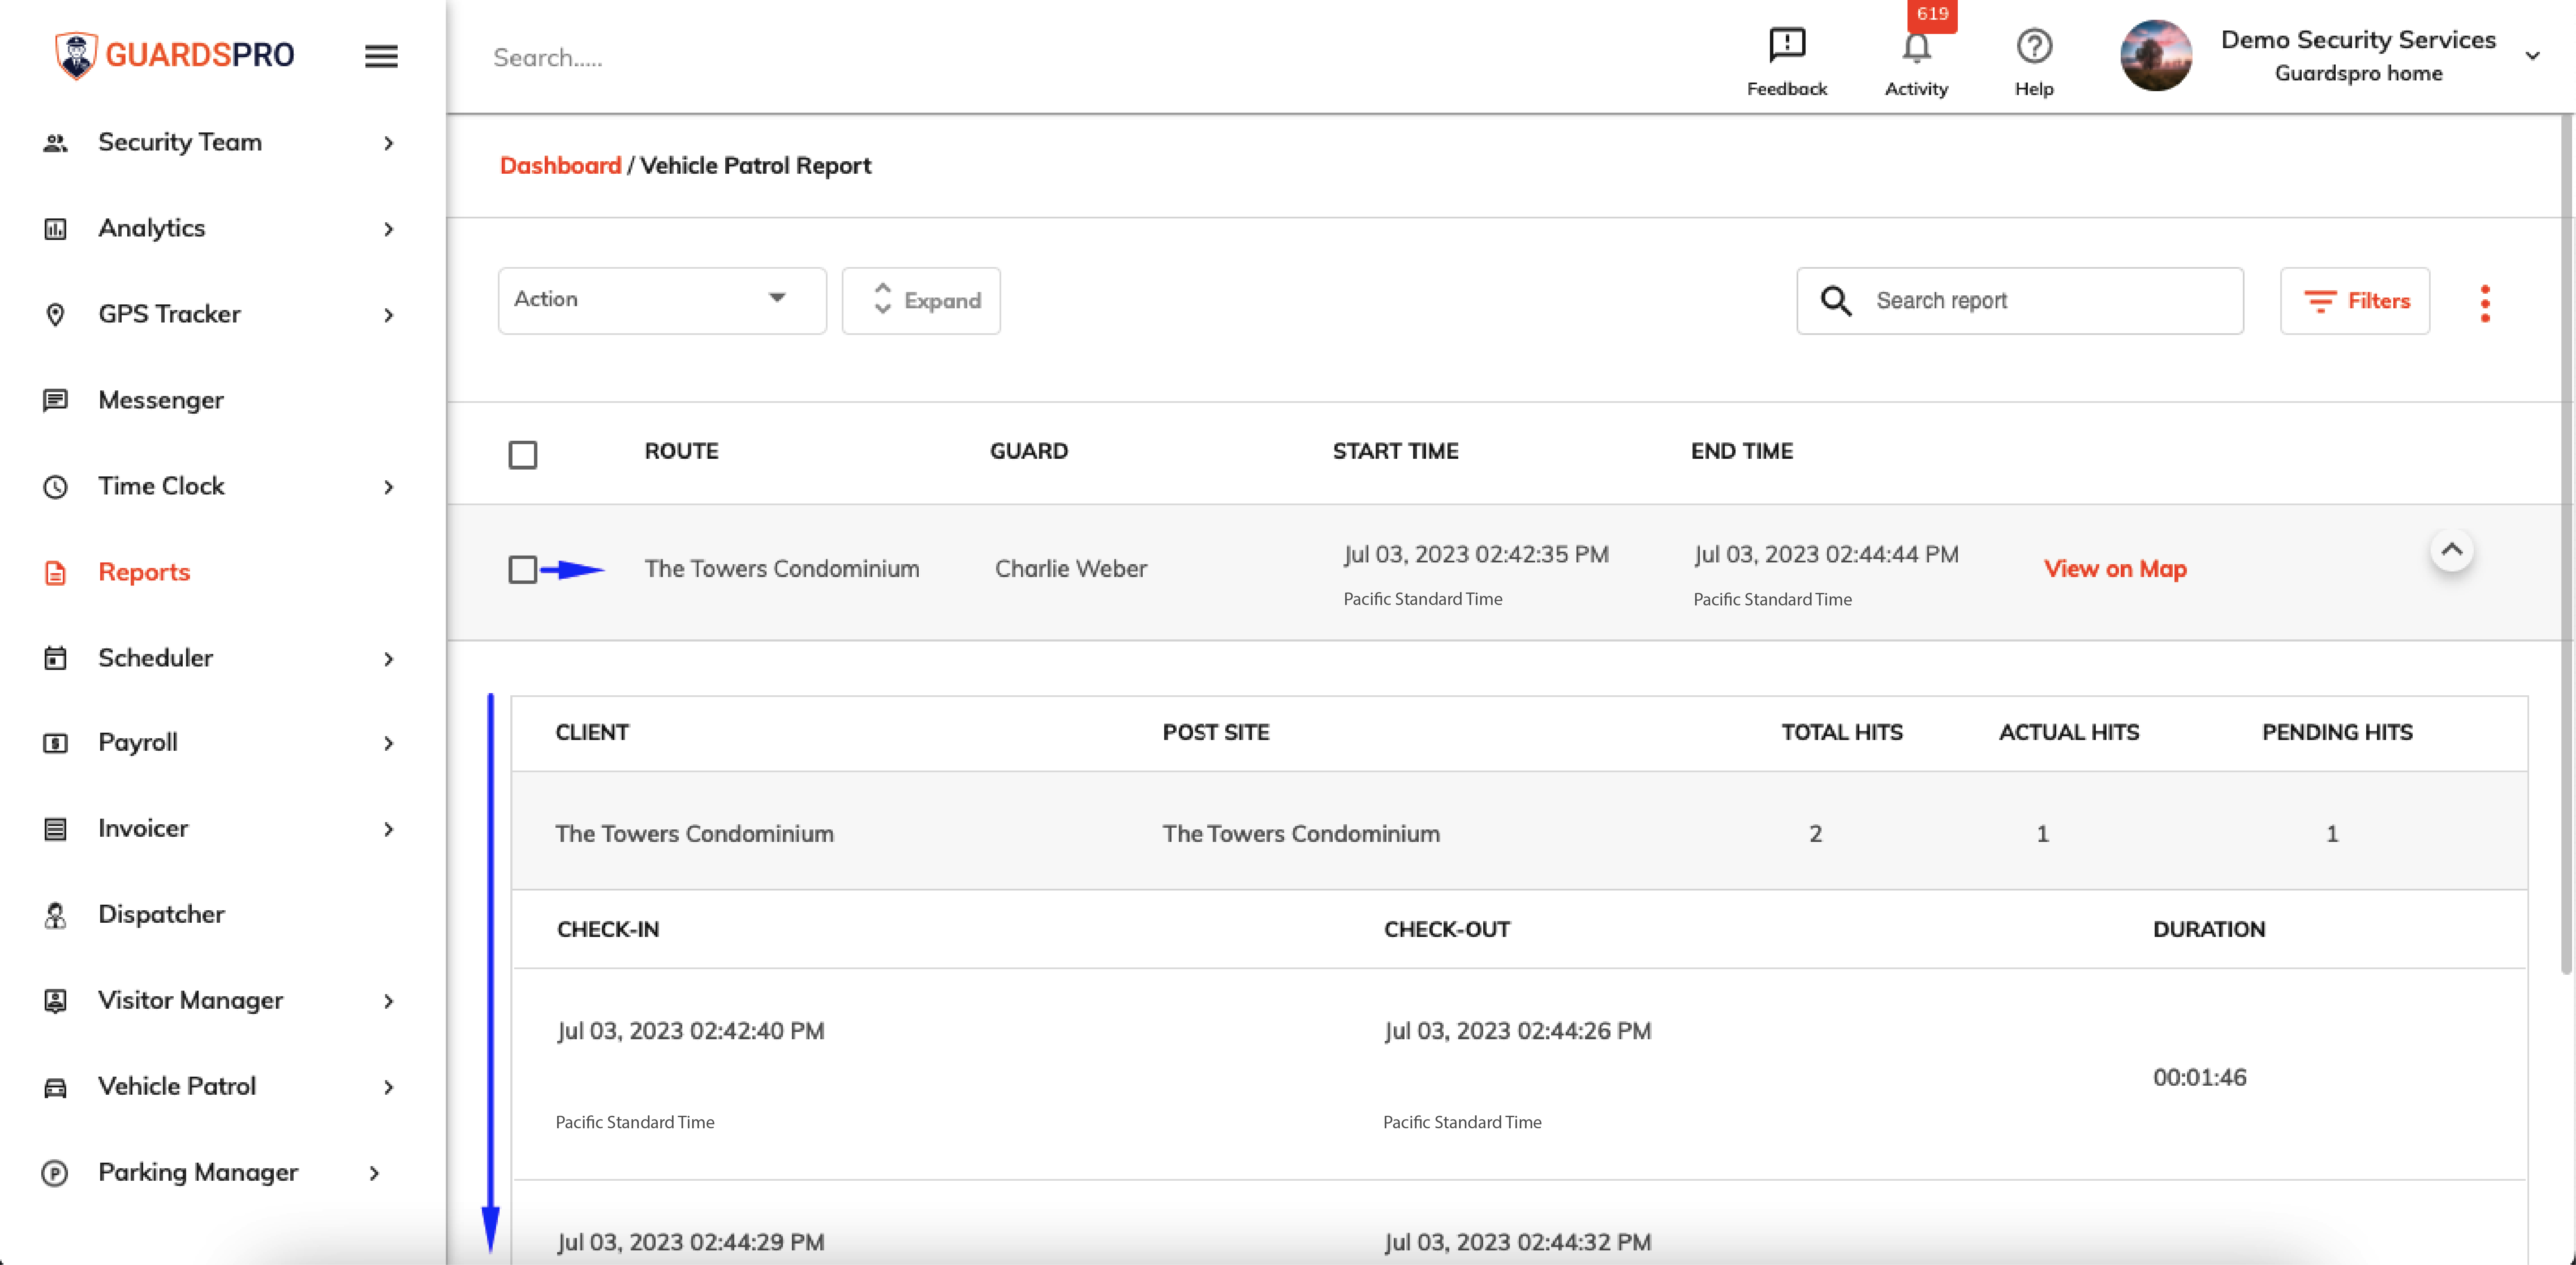
Task: Select Scheduler menu label
Action: pyautogui.click(x=156, y=658)
